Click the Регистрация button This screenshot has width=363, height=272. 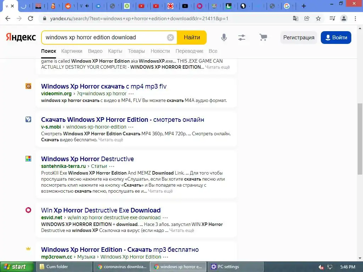[x=298, y=38]
